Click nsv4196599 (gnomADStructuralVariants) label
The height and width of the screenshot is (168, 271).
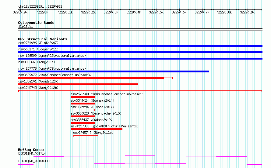tap(52, 56)
